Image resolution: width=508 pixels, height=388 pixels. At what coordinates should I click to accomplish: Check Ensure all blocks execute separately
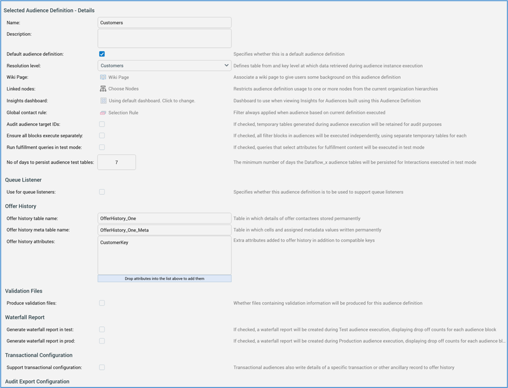click(x=102, y=136)
